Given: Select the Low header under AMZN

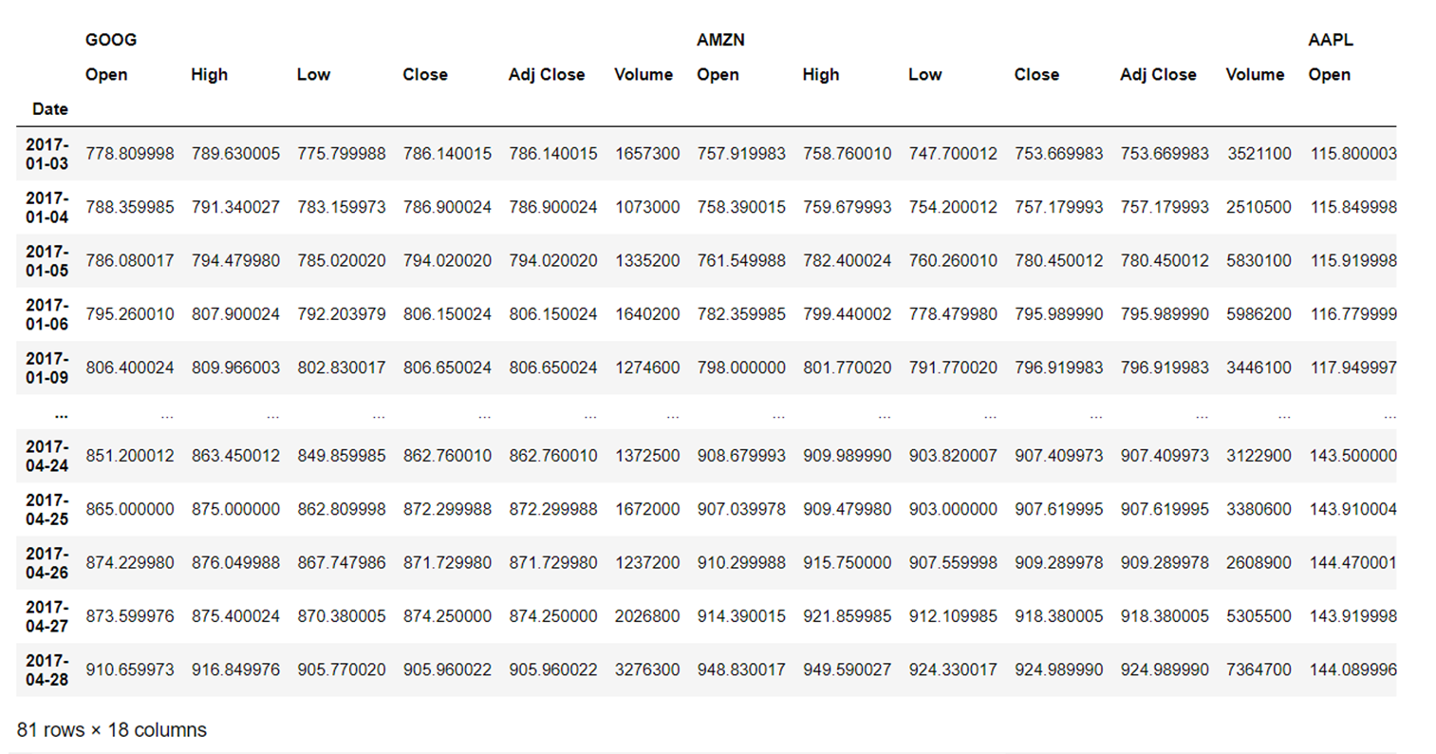Looking at the screenshot, I should pyautogui.click(x=924, y=74).
